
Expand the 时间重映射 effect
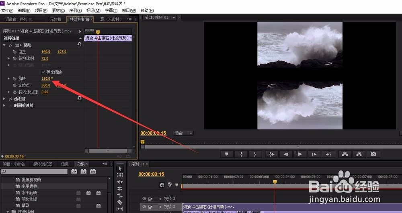(4, 105)
